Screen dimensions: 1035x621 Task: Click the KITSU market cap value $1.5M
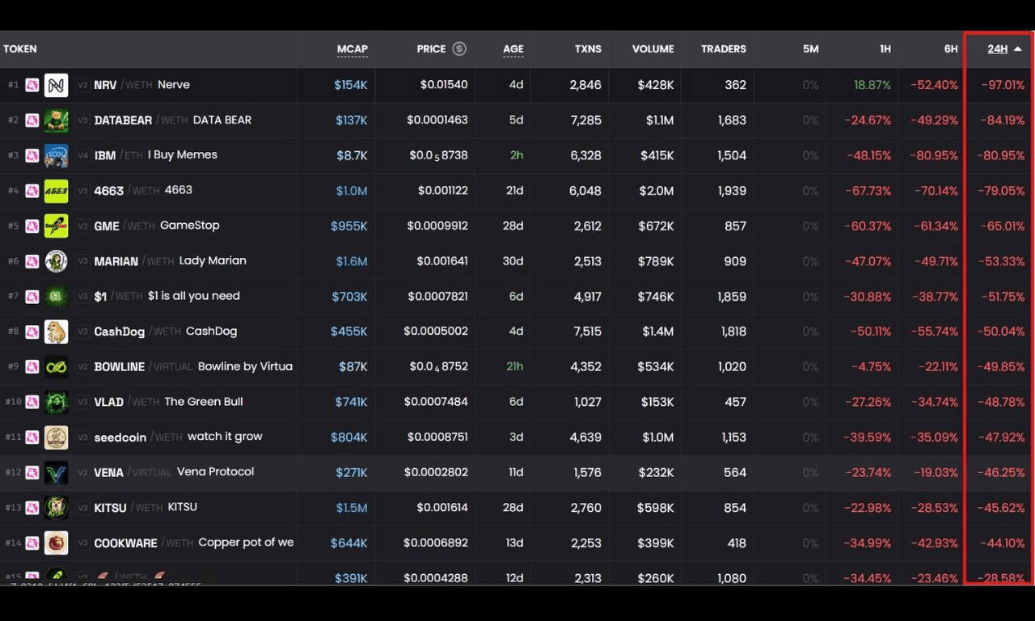click(x=352, y=508)
